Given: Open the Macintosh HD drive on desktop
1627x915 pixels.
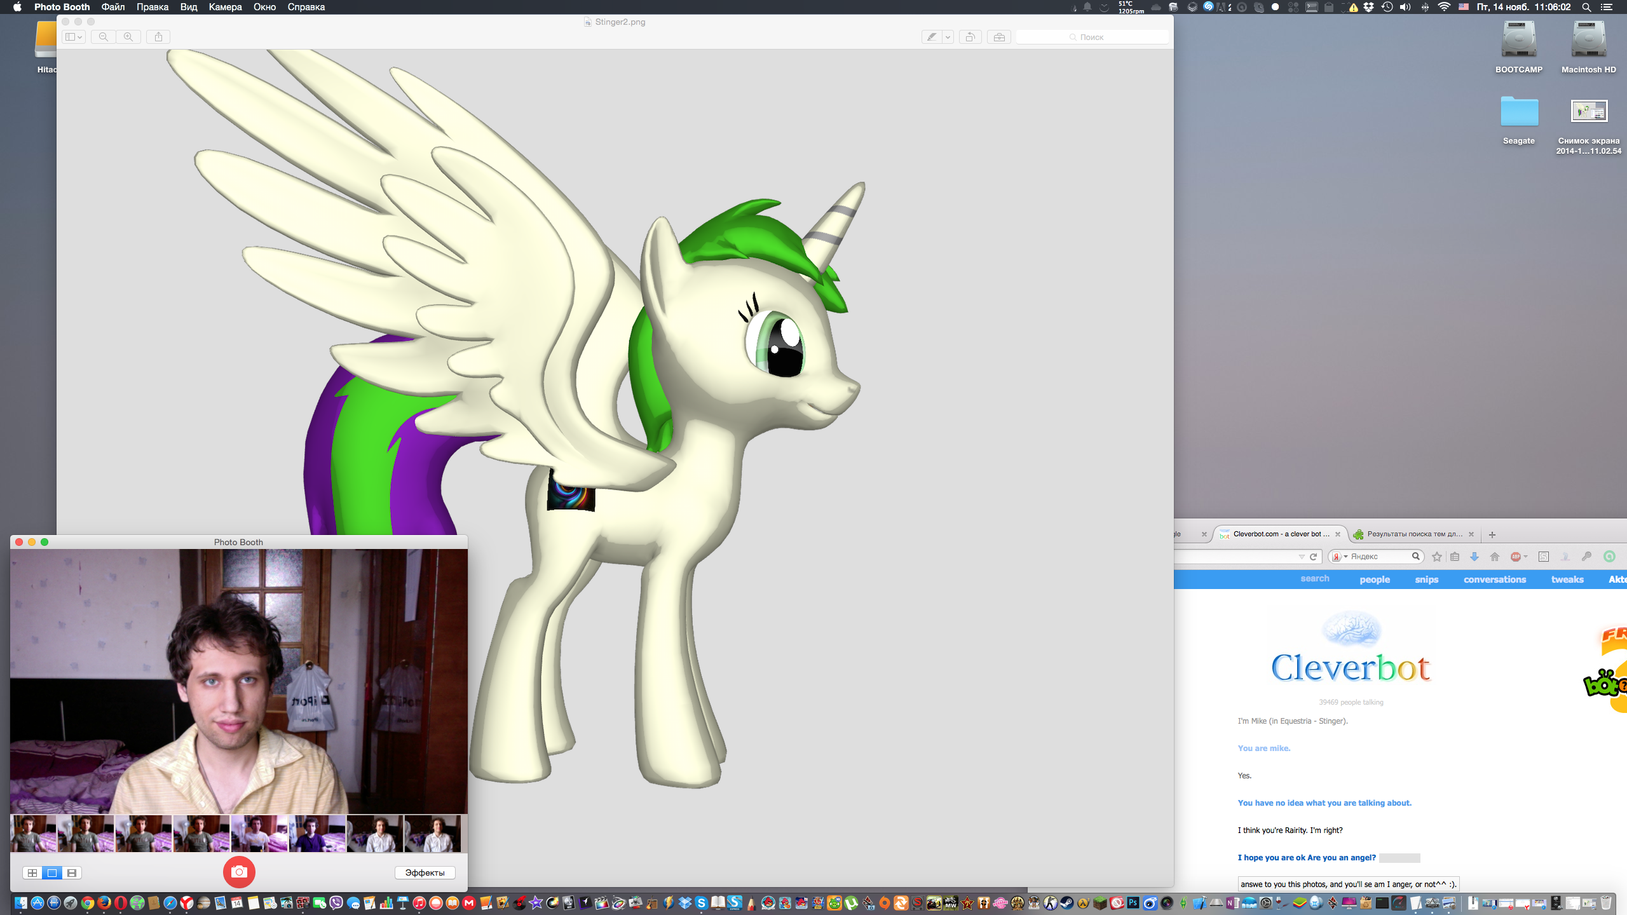Looking at the screenshot, I should pos(1588,47).
